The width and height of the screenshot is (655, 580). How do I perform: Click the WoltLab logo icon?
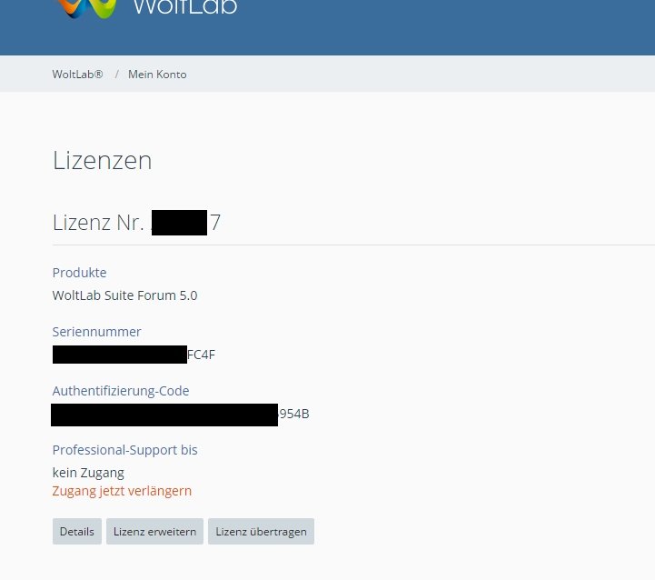(86, 8)
